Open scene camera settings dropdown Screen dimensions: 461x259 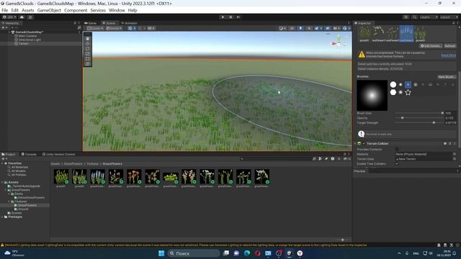(x=336, y=28)
